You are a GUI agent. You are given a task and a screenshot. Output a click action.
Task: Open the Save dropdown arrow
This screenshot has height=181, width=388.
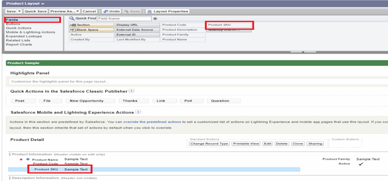click(19, 11)
